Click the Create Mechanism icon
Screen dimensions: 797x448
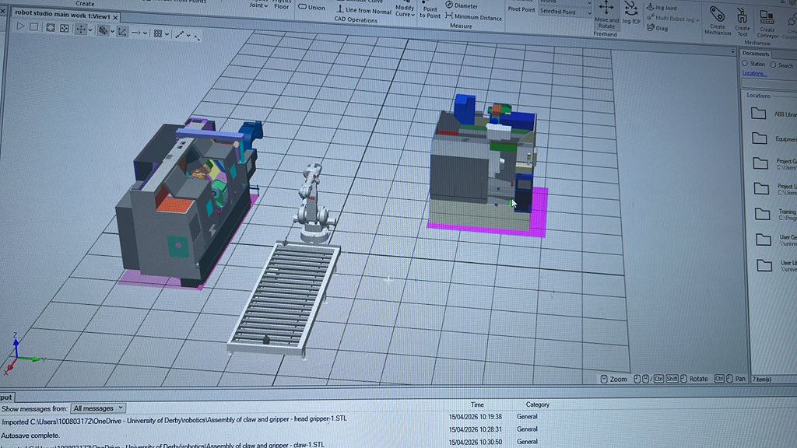click(x=718, y=21)
